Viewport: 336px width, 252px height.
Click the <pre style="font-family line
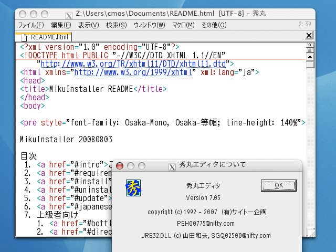(162, 123)
